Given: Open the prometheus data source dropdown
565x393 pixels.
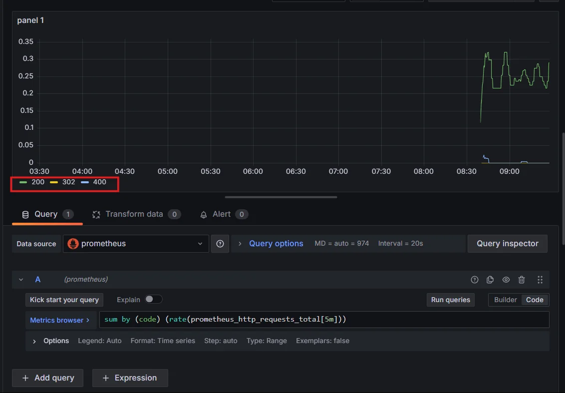Looking at the screenshot, I should point(136,244).
